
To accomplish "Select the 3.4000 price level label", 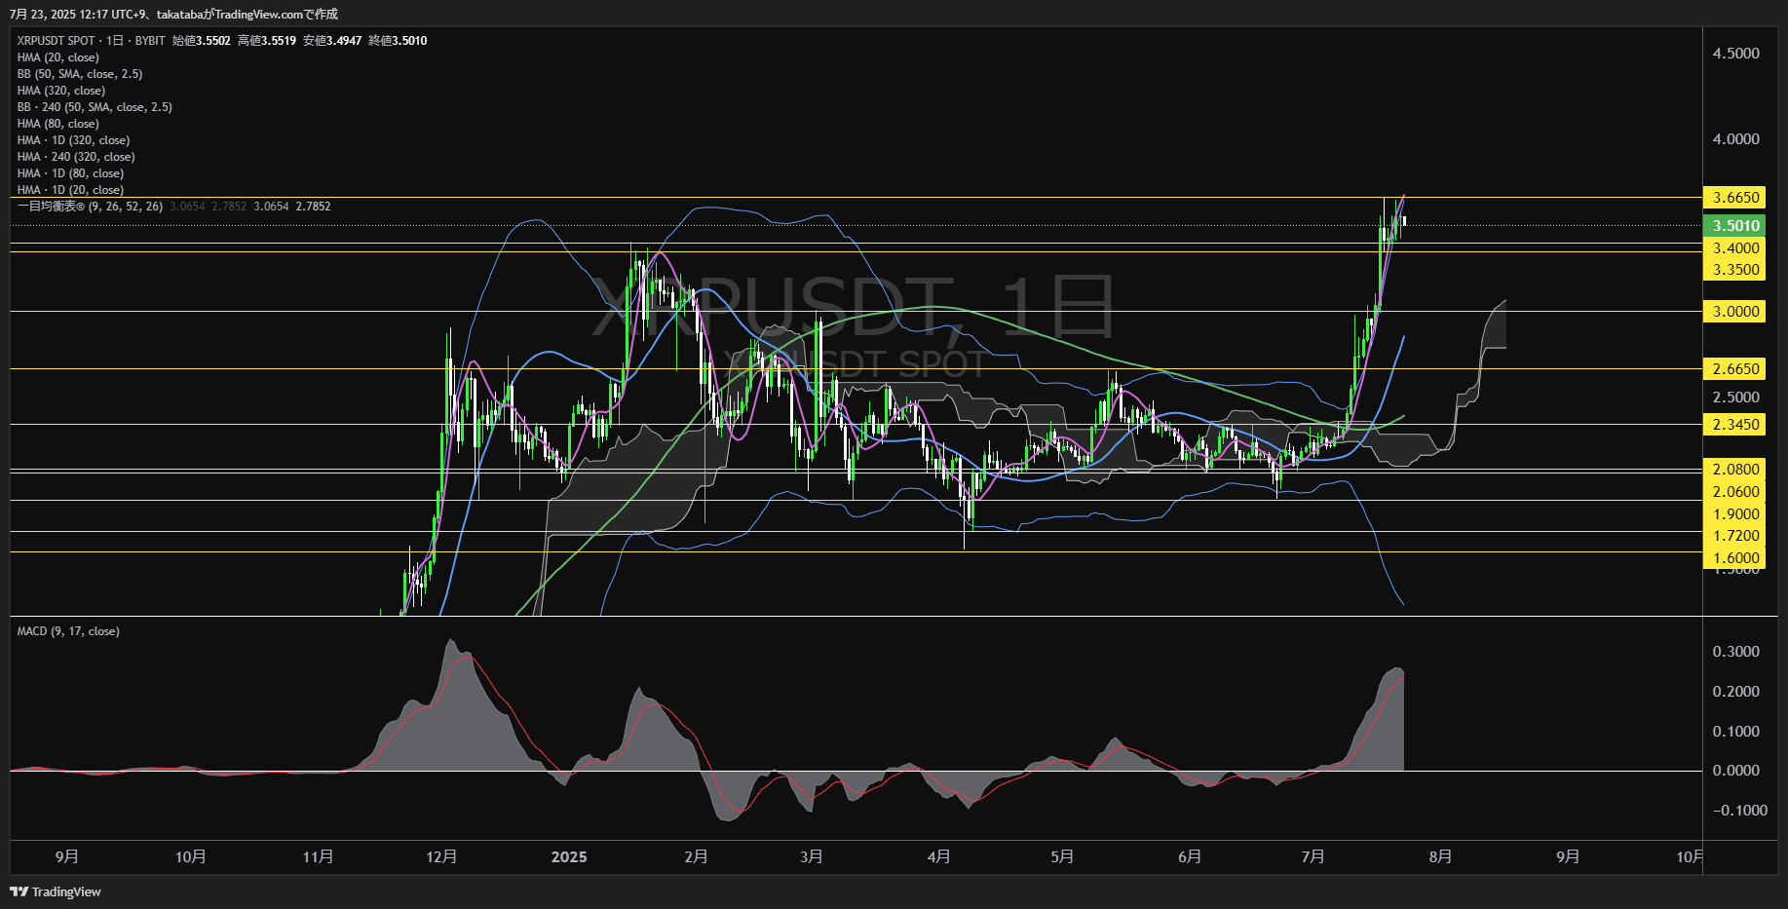I will coord(1735,248).
